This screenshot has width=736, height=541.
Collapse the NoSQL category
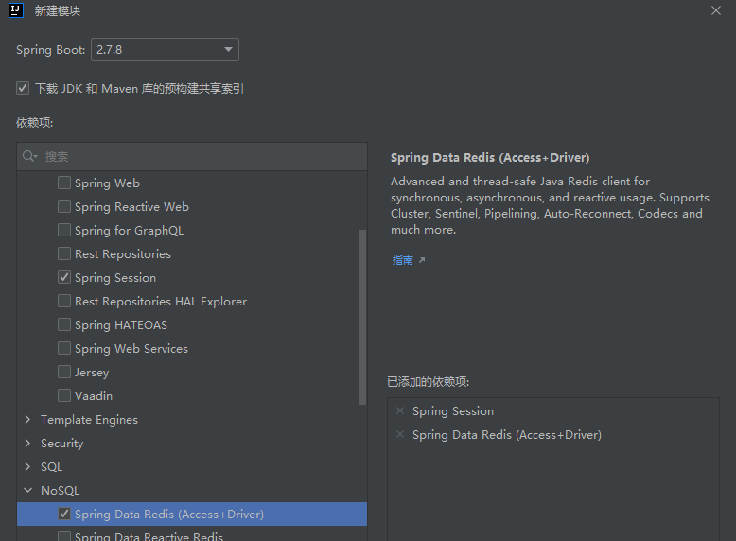[28, 491]
